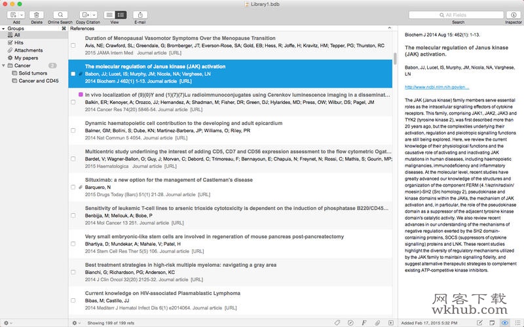The height and width of the screenshot is (327, 524).
Task: Click the All Fields search box
Action: [456, 14]
